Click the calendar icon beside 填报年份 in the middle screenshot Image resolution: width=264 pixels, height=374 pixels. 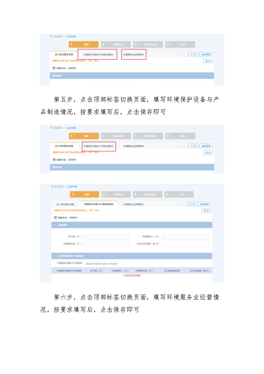(x=54, y=160)
